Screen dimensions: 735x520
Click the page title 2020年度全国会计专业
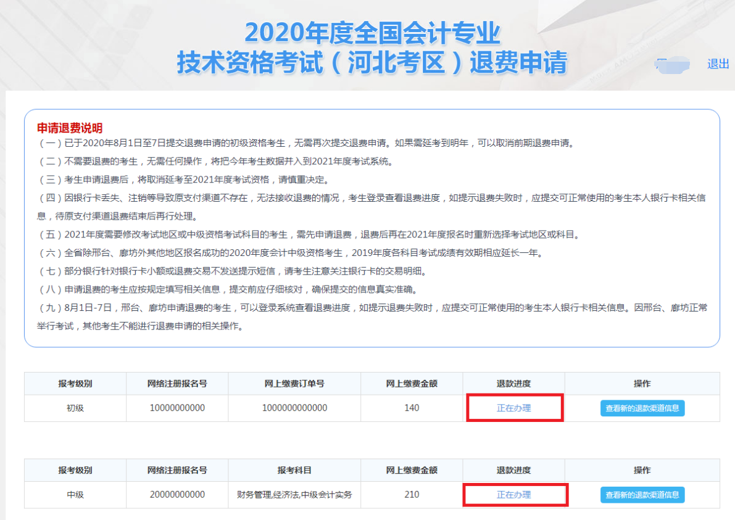[x=373, y=33]
